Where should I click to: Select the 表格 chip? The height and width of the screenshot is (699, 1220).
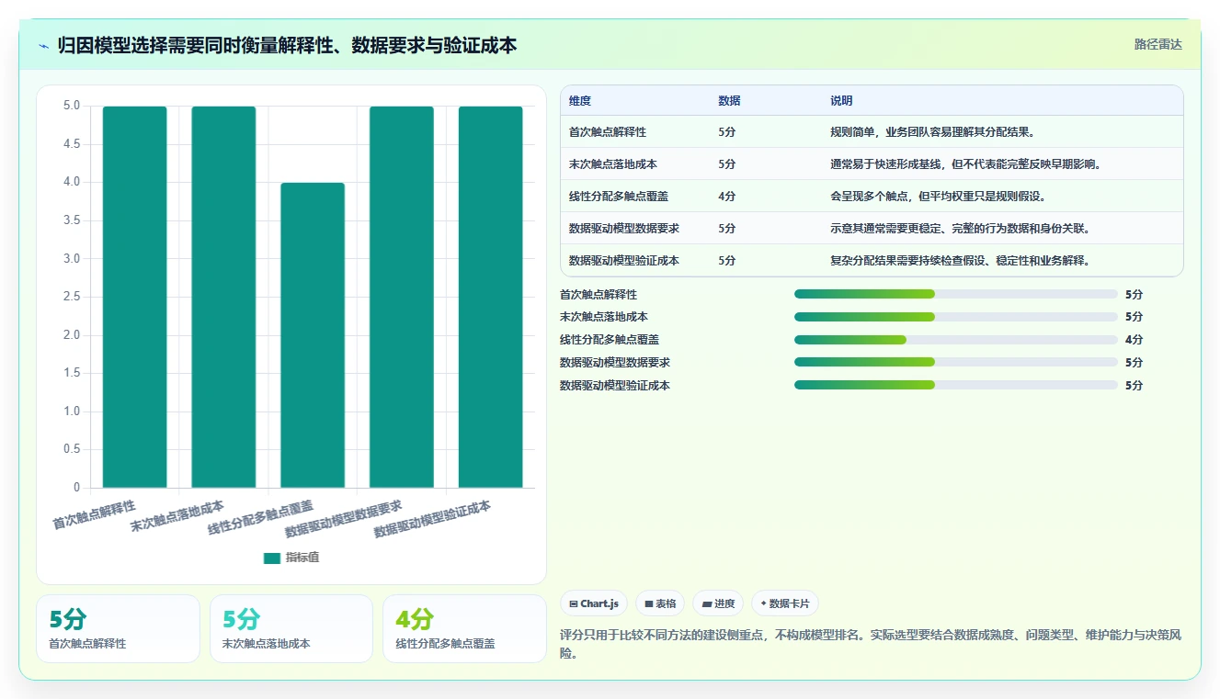(660, 603)
